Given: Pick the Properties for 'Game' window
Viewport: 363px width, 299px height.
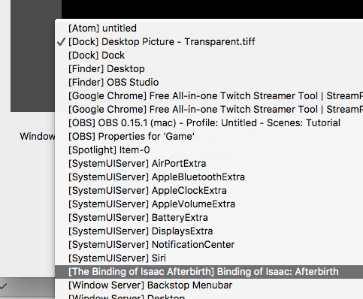Looking at the screenshot, I should (209, 136).
